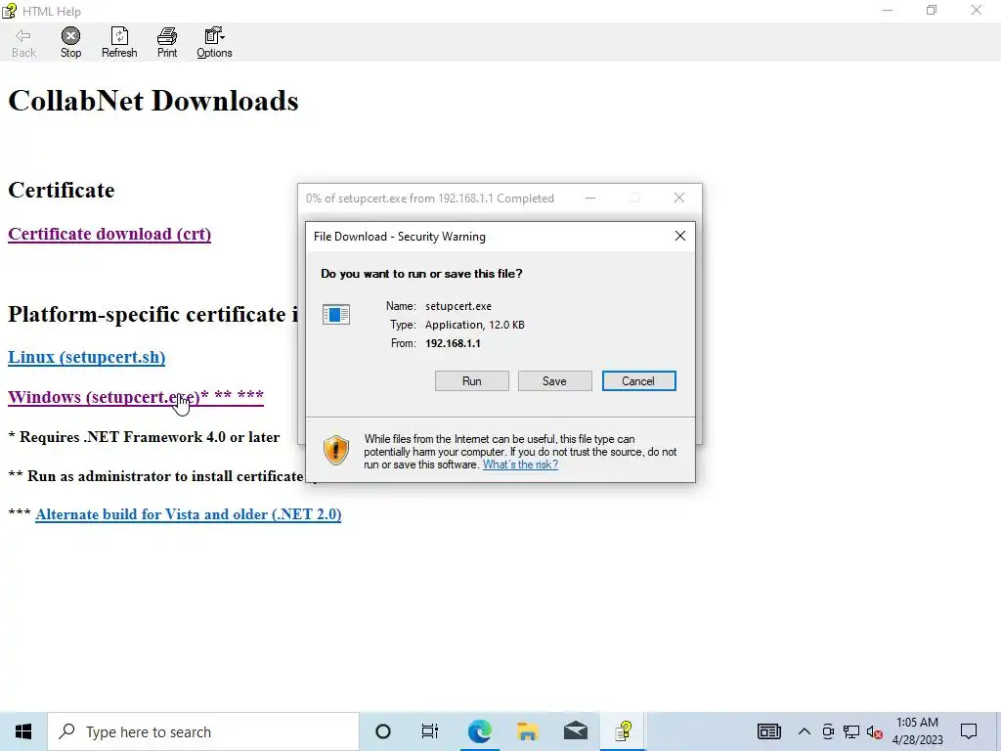Open network status tray icon
The width and height of the screenshot is (1001, 751).
click(x=851, y=731)
